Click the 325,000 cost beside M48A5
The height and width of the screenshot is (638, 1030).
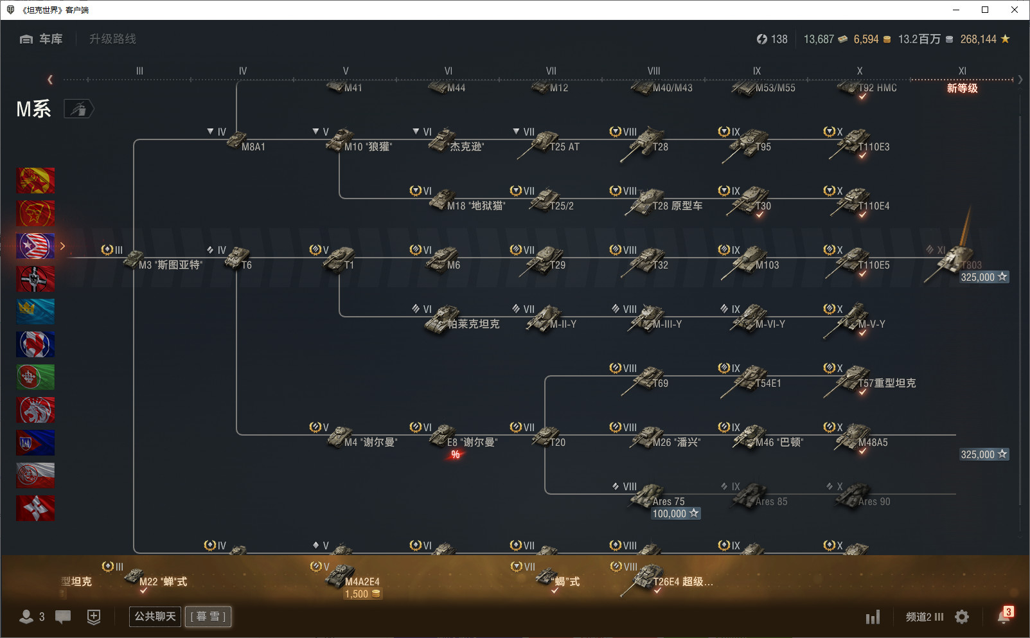(x=984, y=454)
